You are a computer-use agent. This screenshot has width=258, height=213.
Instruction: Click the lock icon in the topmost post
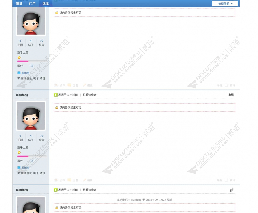57,12
